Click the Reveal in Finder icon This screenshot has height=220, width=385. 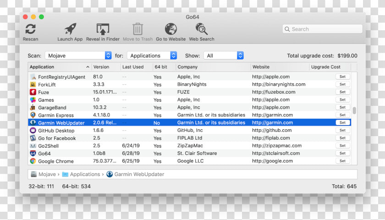coord(103,29)
